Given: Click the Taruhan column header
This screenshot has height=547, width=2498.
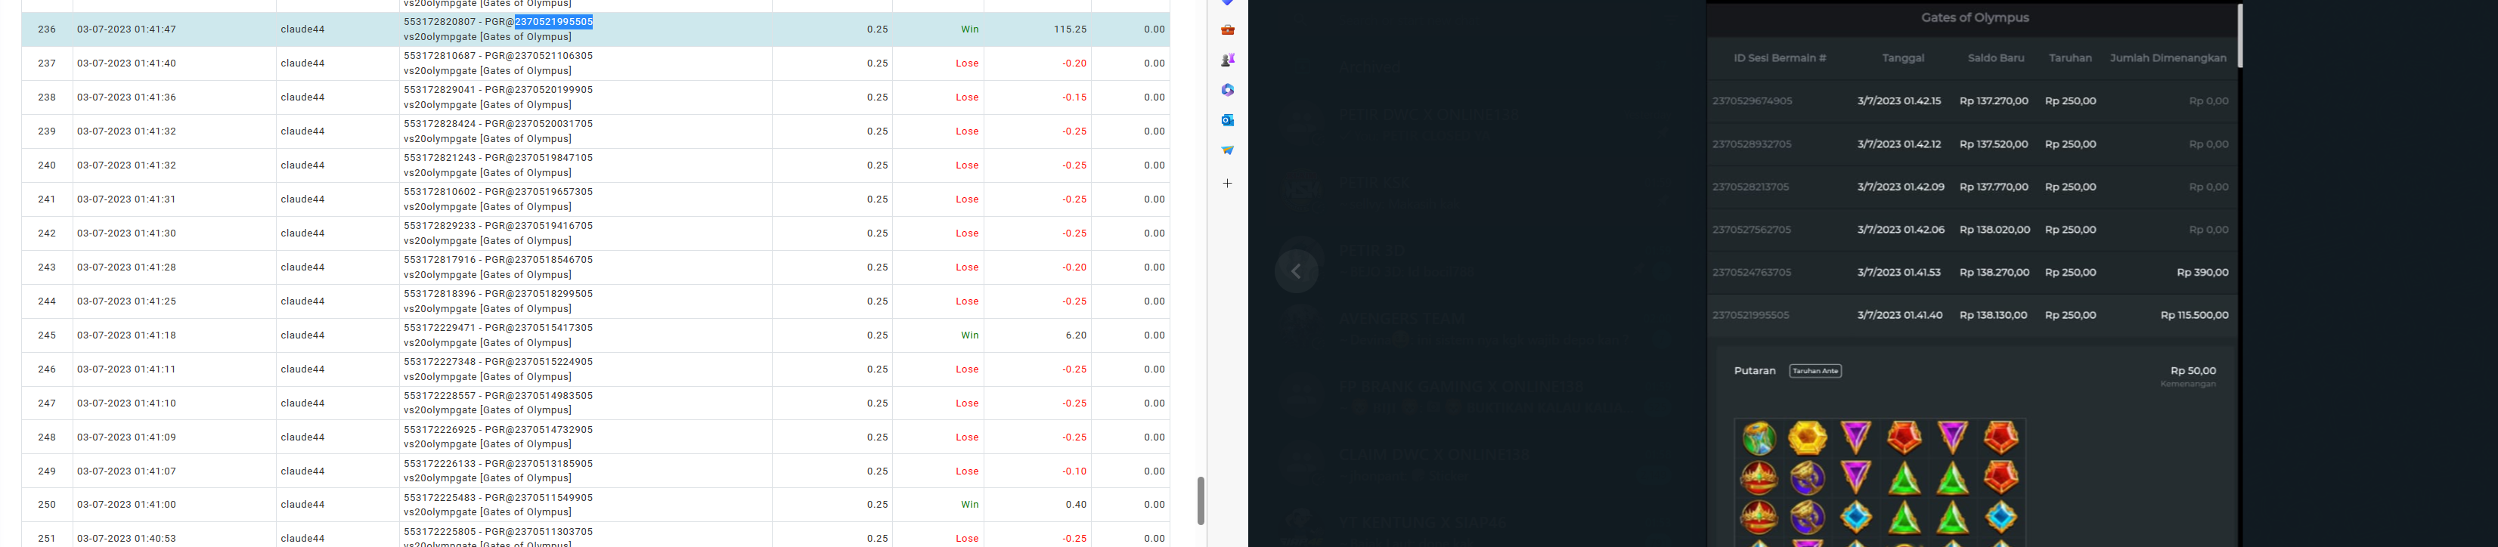Looking at the screenshot, I should (x=2069, y=58).
